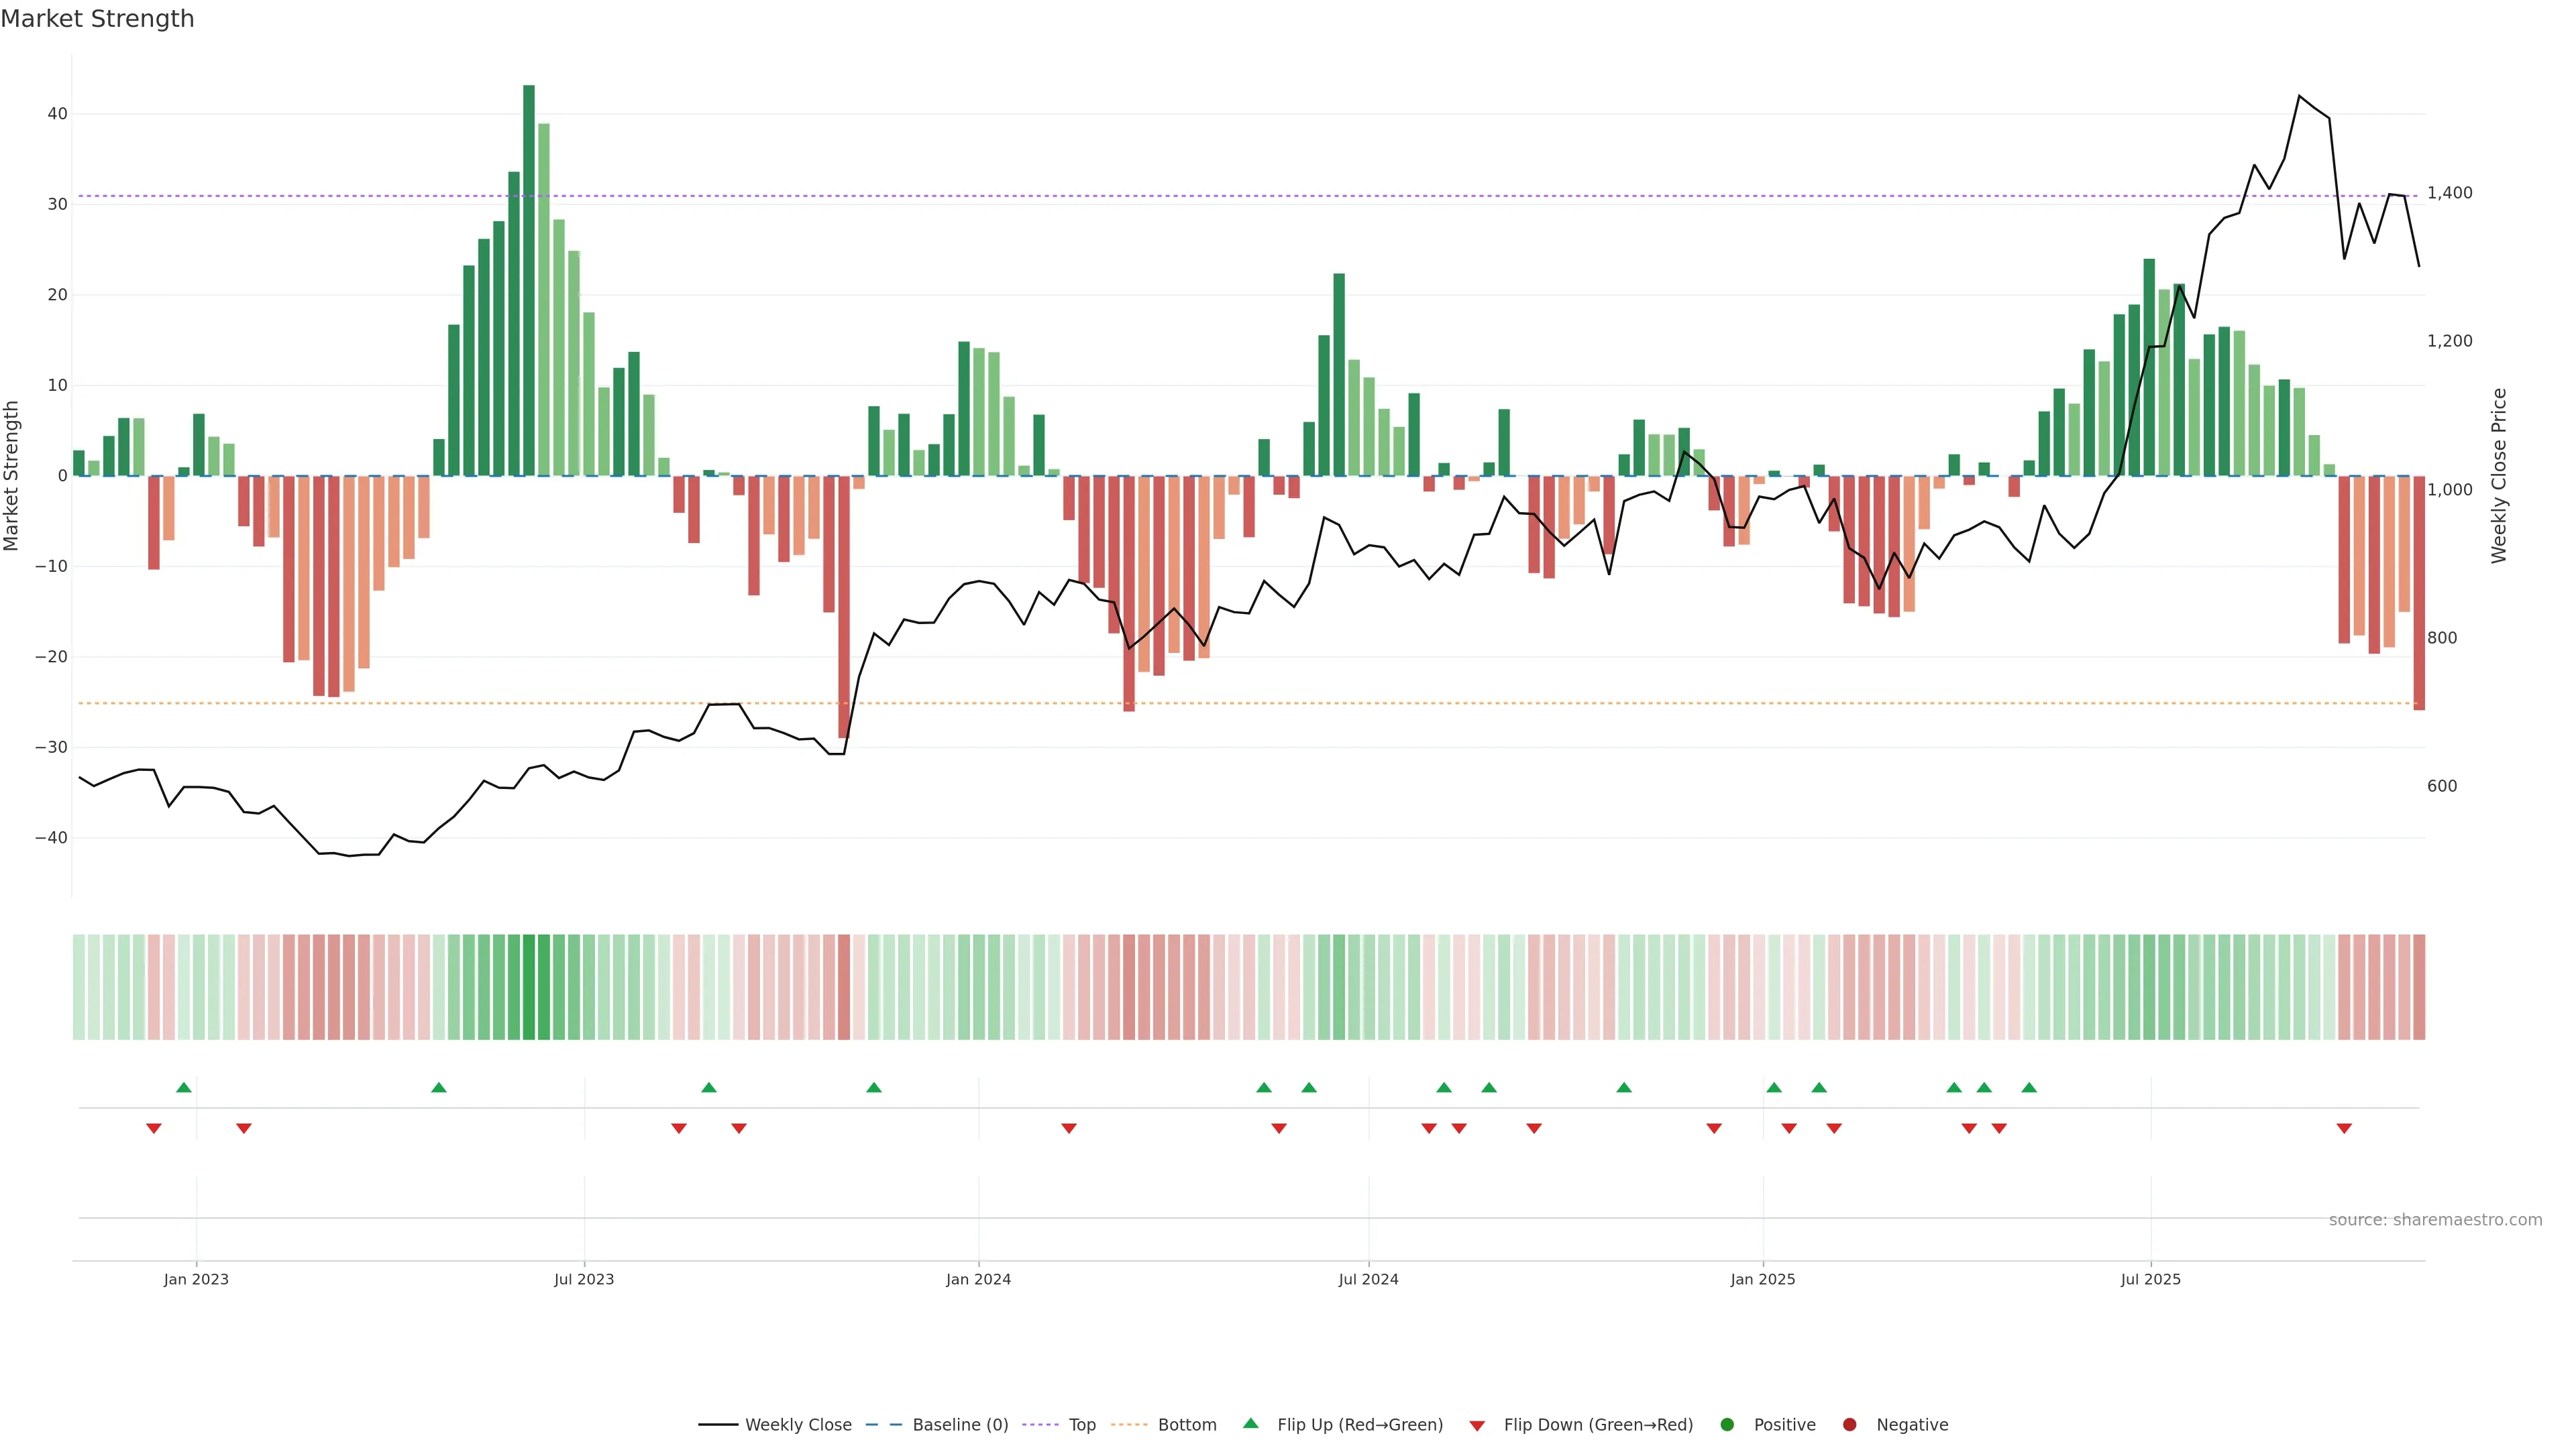
Task: Click the 1,400 right axis tick label
Action: pos(2449,193)
